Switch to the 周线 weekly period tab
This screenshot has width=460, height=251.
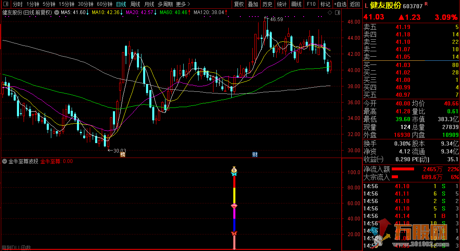point(135,4)
